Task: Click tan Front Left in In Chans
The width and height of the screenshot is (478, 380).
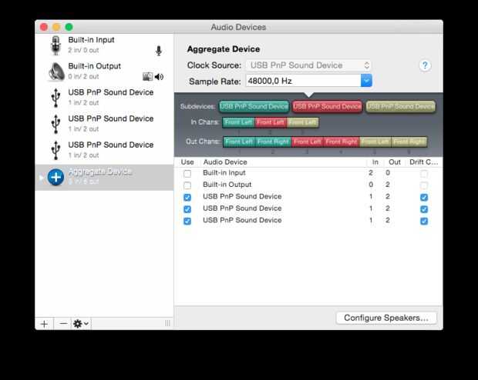Action: point(303,122)
